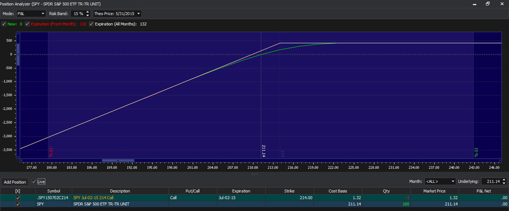Image resolution: width=509 pixels, height=211 pixels.
Task: Click the Add Position button
Action: pyautogui.click(x=15, y=182)
